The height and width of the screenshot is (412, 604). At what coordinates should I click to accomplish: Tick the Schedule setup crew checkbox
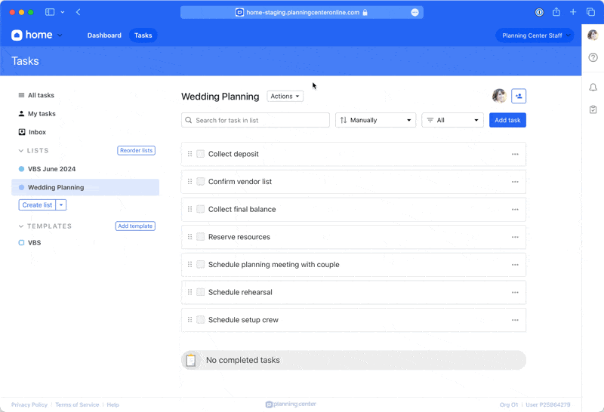pyautogui.click(x=201, y=320)
